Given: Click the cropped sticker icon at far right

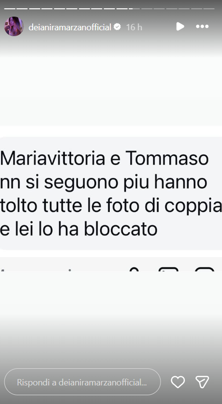Looking at the screenshot, I should pos(204,269).
